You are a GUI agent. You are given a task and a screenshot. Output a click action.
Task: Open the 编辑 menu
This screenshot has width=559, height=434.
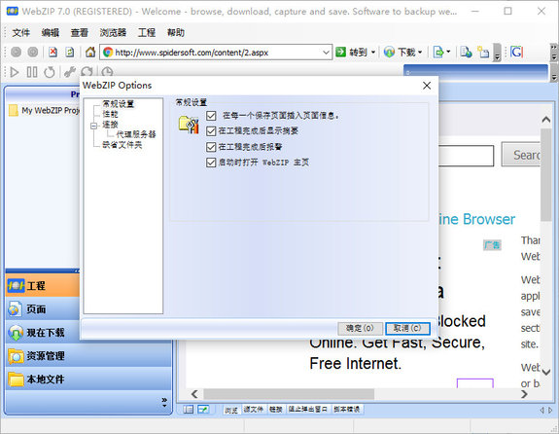point(51,33)
